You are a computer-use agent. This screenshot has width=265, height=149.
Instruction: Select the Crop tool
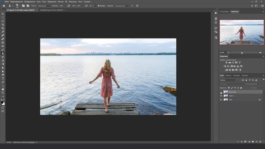(3, 28)
